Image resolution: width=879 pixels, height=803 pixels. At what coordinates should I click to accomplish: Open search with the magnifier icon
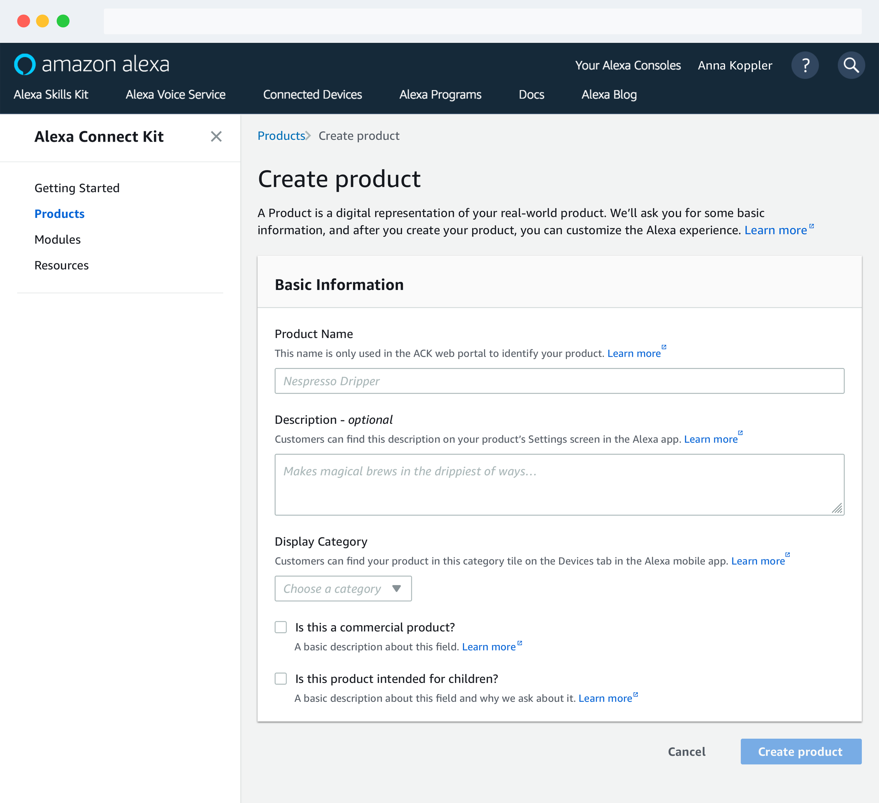click(851, 65)
